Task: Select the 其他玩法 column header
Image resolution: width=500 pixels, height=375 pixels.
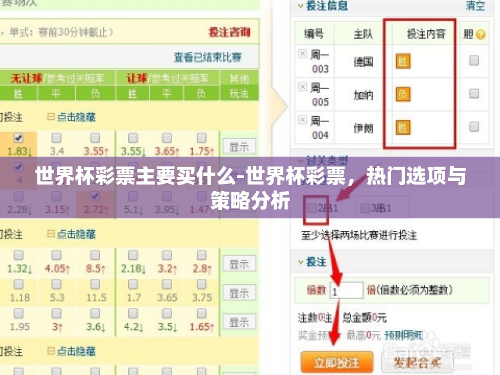Action: click(239, 86)
